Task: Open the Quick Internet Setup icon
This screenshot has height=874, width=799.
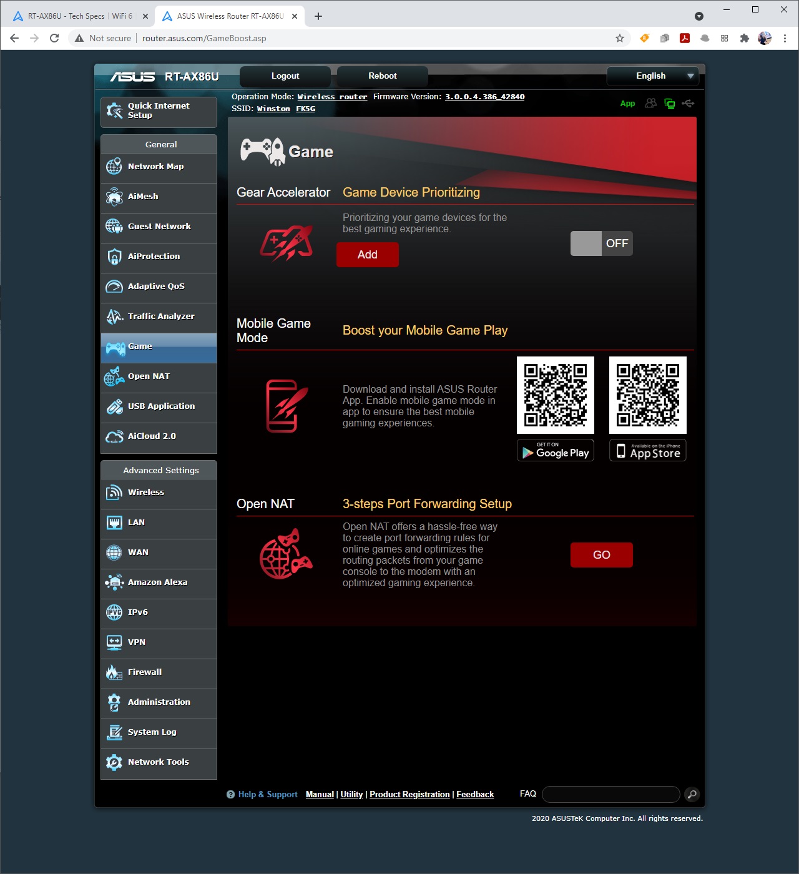Action: tap(114, 111)
